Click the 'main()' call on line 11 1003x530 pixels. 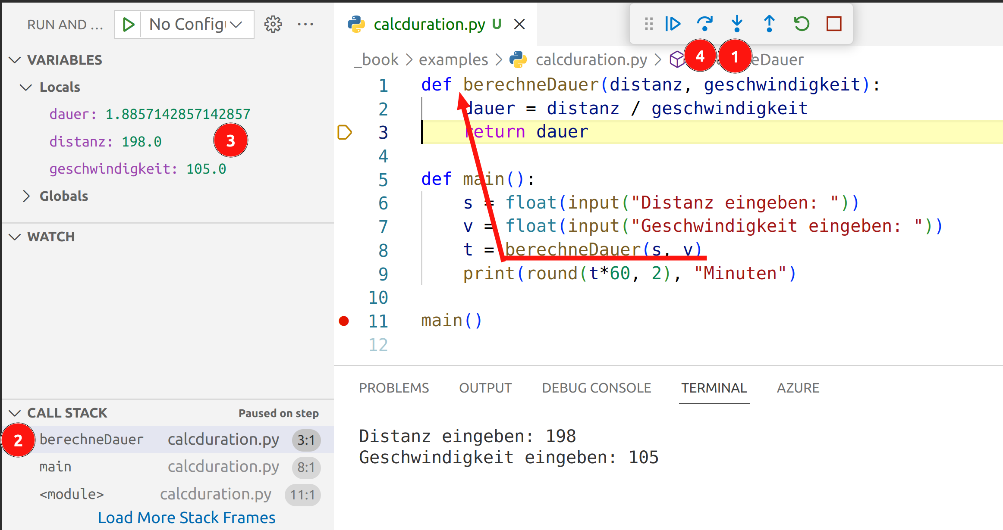451,321
